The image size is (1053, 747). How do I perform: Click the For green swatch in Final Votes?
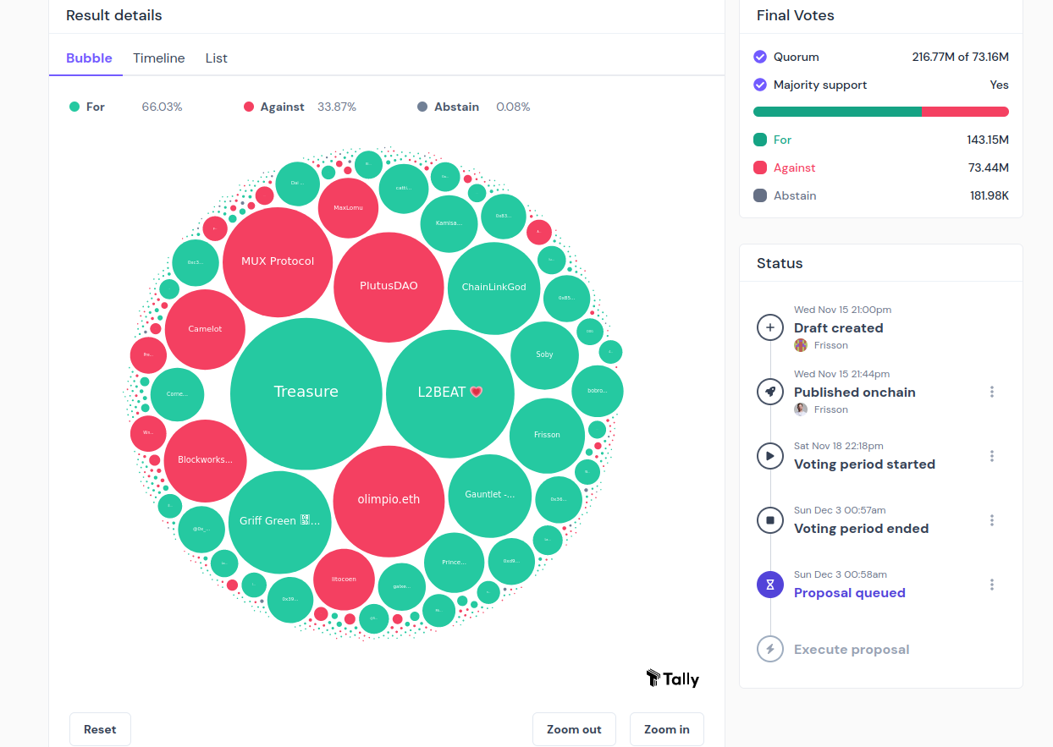coord(760,140)
